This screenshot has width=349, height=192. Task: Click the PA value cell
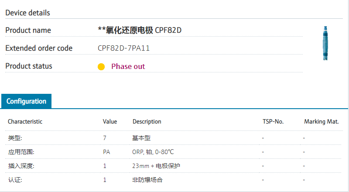pos(106,152)
